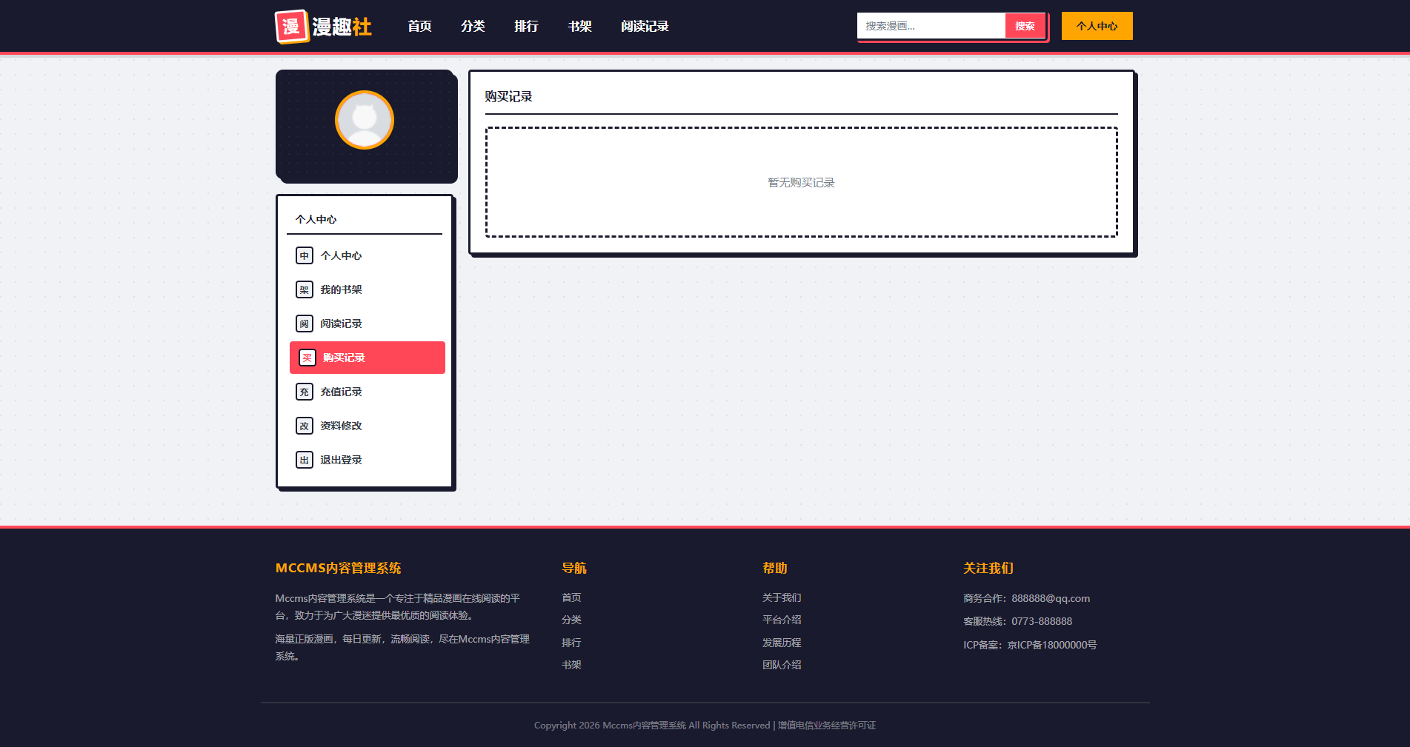Click the ICP备案 number text
The image size is (1410, 747).
point(1030,645)
